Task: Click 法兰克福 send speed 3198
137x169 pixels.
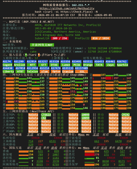Action: (40, 161)
